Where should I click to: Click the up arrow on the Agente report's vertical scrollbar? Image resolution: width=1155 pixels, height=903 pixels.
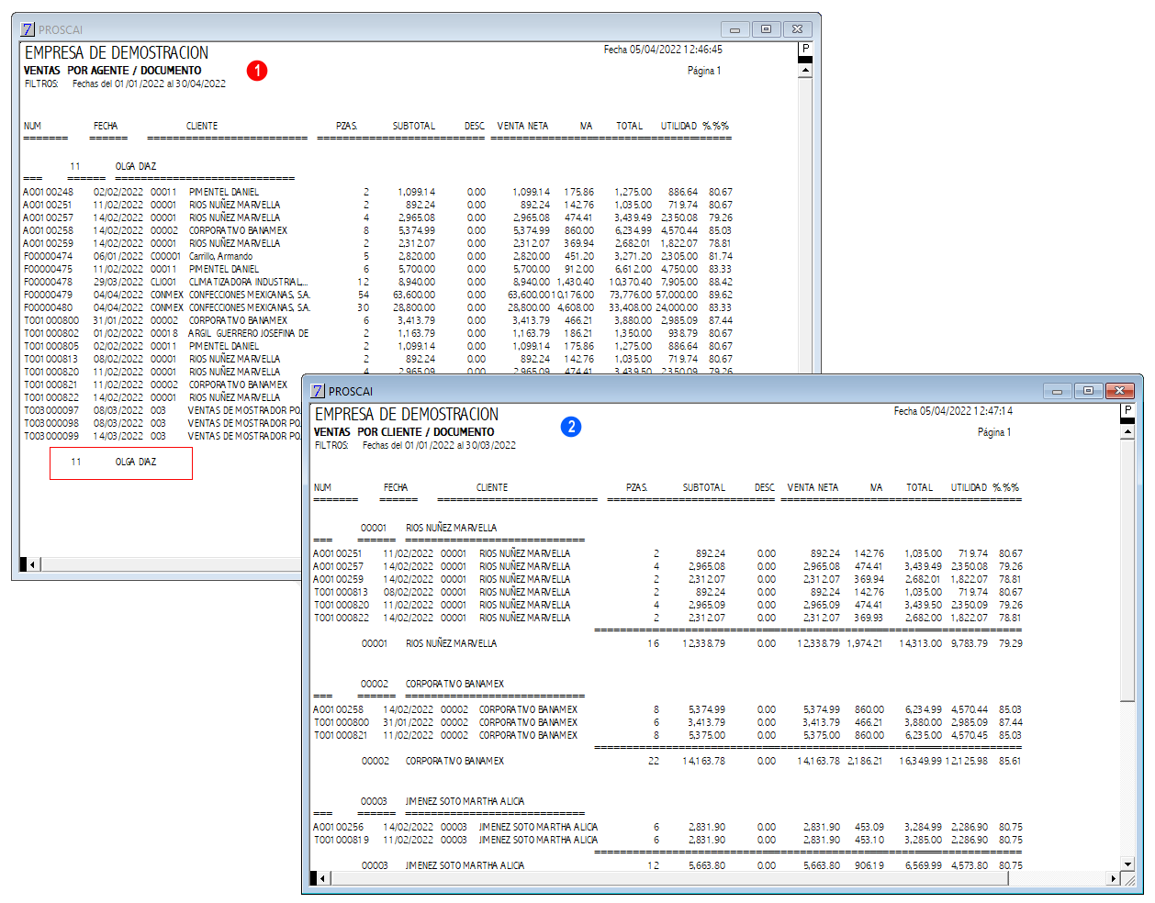click(805, 70)
